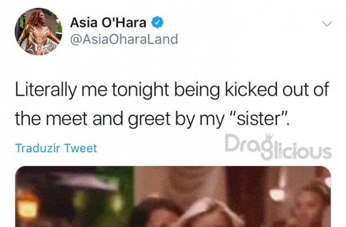This screenshot has width=346, height=227.
Task: Click the first line of the tweet text
Action: [x=172, y=90]
